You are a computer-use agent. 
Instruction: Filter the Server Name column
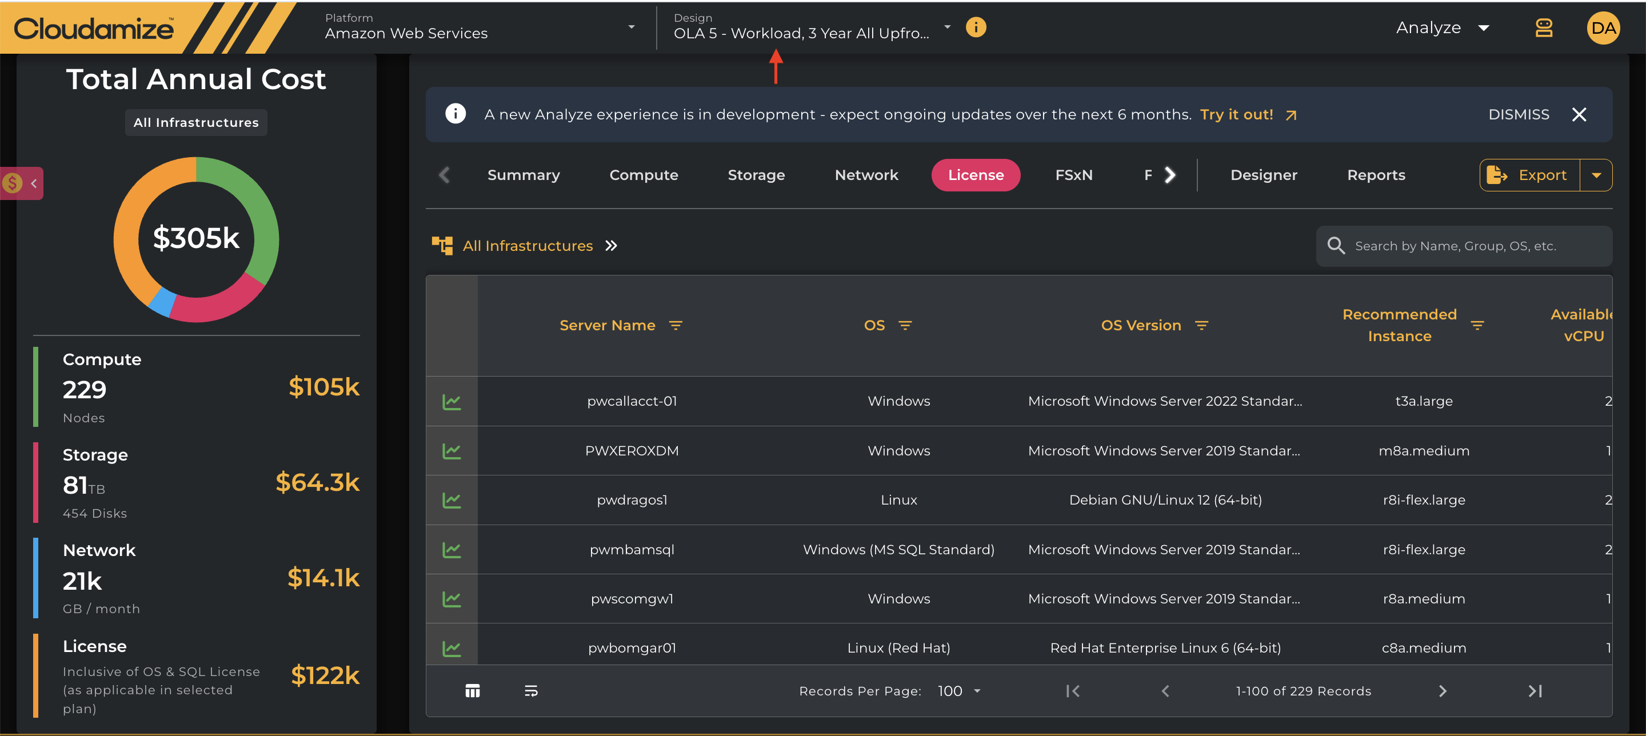(676, 325)
